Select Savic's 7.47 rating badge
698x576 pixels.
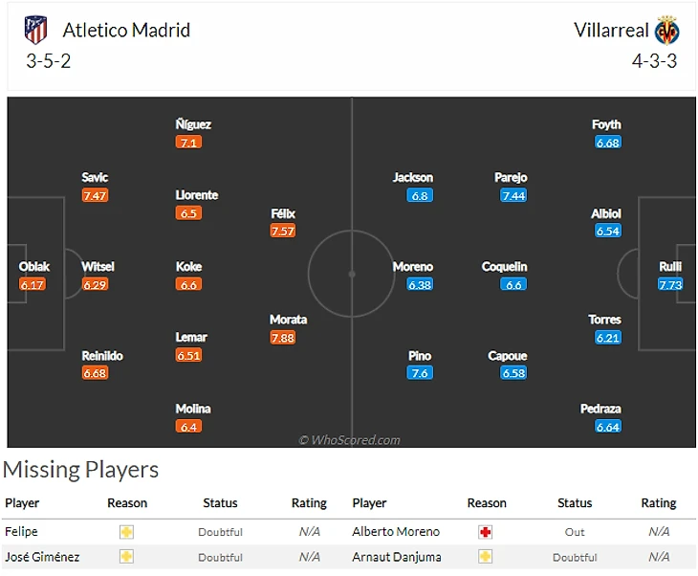(95, 195)
